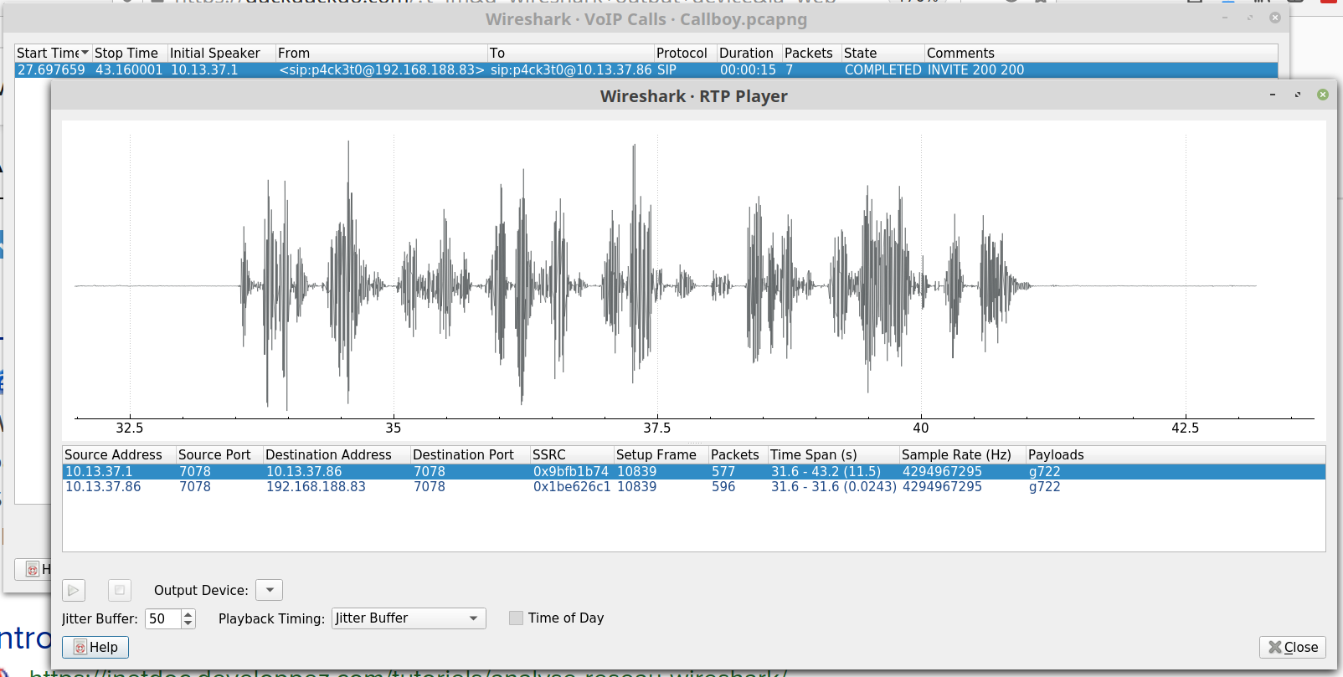This screenshot has height=677, width=1343.
Task: Sort VoIP calls by Comments column
Action: pos(1101,53)
